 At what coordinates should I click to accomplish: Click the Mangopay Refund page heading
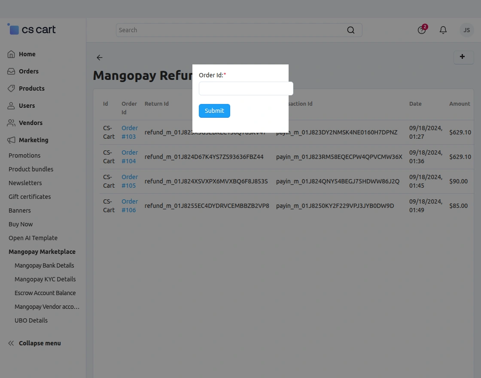pyautogui.click(x=143, y=76)
